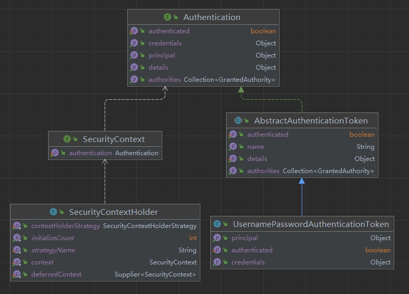Image resolution: width=409 pixels, height=294 pixels.
Task: Click 'SecurityContext' type in context row
Action: (x=173, y=262)
